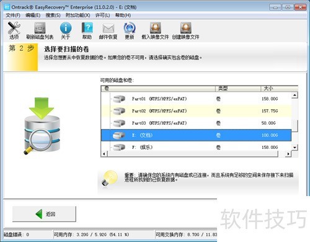Click the 创建映像文件 create image icon
Screen dimensions: 310x242
tap(185, 28)
